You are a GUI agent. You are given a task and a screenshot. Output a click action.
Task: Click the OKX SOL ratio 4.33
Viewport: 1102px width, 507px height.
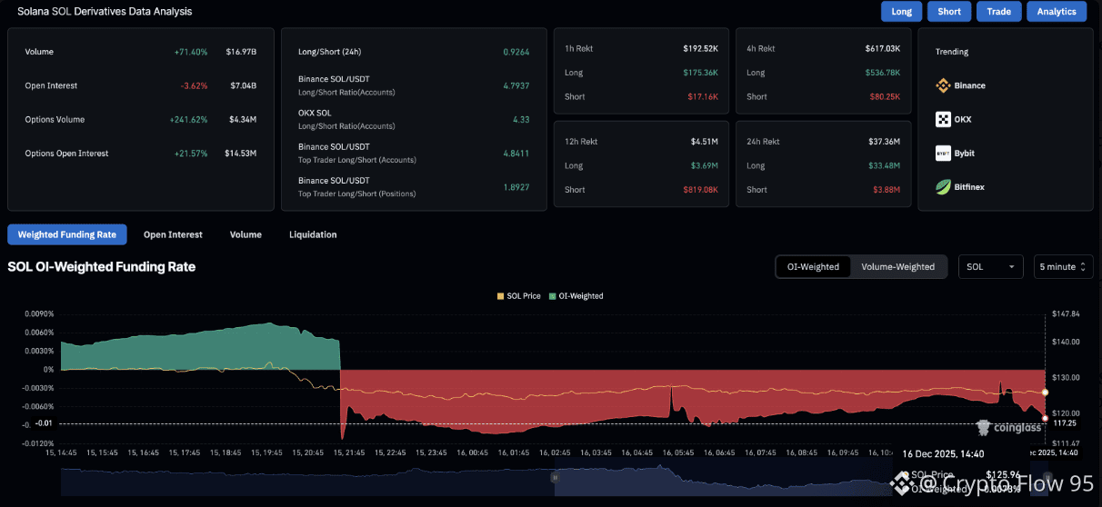[x=520, y=120]
